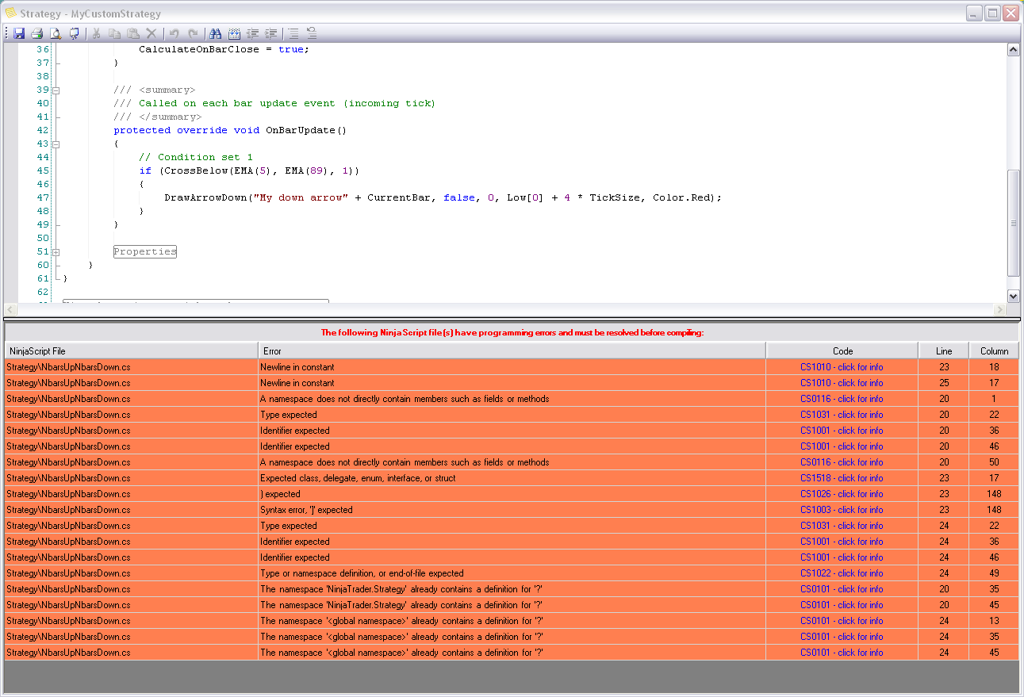This screenshot has height=697, width=1024.
Task: Collapse the OnBarUpdate method body at line 43
Action: tap(56, 144)
